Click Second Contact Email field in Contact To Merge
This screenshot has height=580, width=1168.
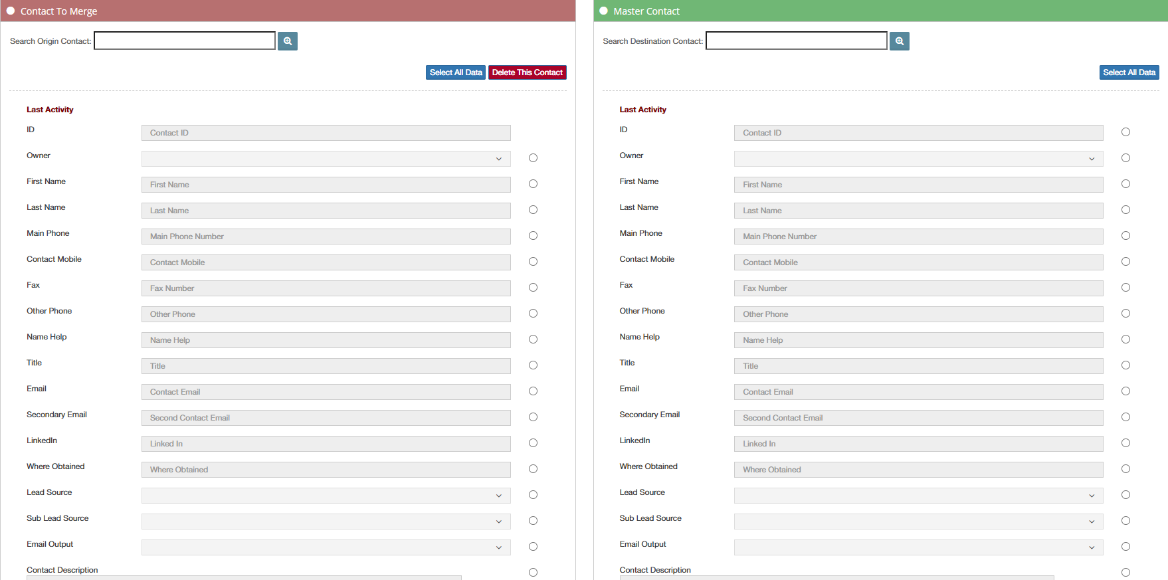326,418
